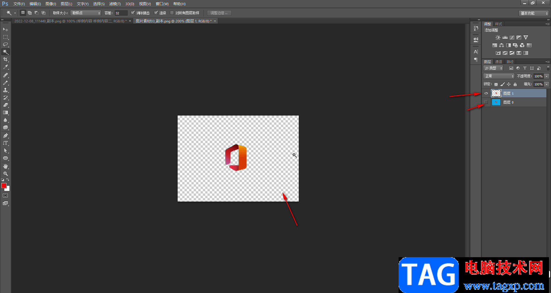The image size is (551, 293).
Task: Select the Path Selection tool
Action: (x=5, y=151)
